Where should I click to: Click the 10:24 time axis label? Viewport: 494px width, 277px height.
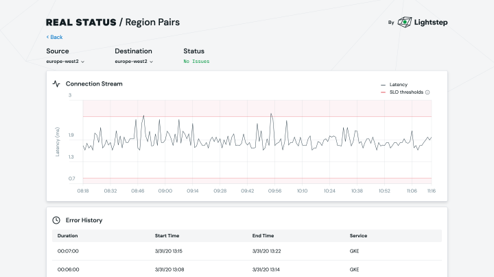[x=329, y=191]
